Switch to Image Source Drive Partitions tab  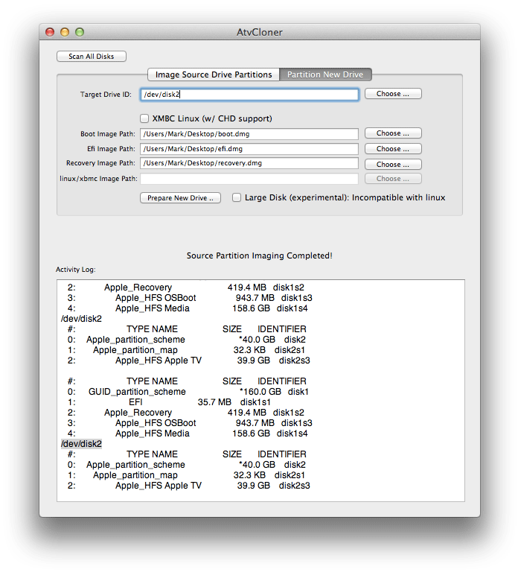(x=213, y=74)
